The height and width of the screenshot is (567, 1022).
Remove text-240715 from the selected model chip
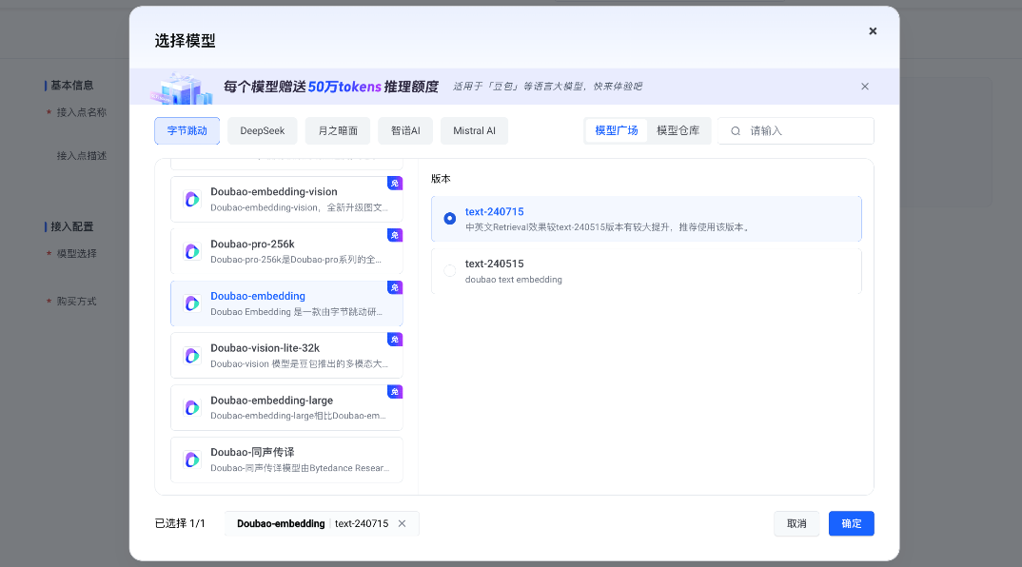click(x=403, y=523)
